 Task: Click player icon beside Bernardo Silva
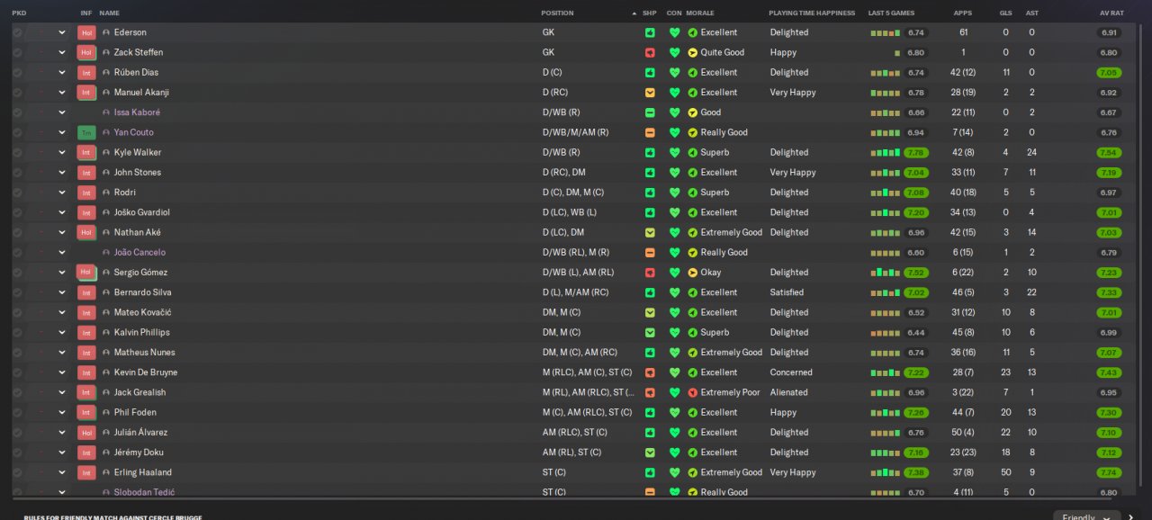click(x=106, y=292)
